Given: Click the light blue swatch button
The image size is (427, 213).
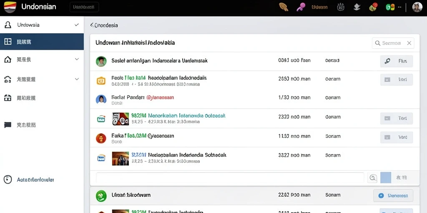Looking at the screenshot, I should coord(386,178).
